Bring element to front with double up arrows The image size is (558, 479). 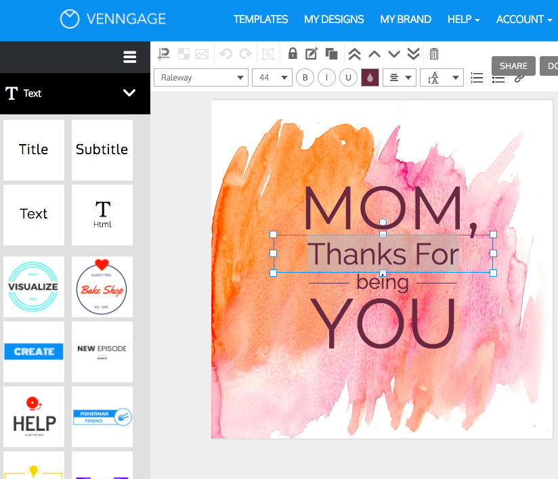pos(354,54)
